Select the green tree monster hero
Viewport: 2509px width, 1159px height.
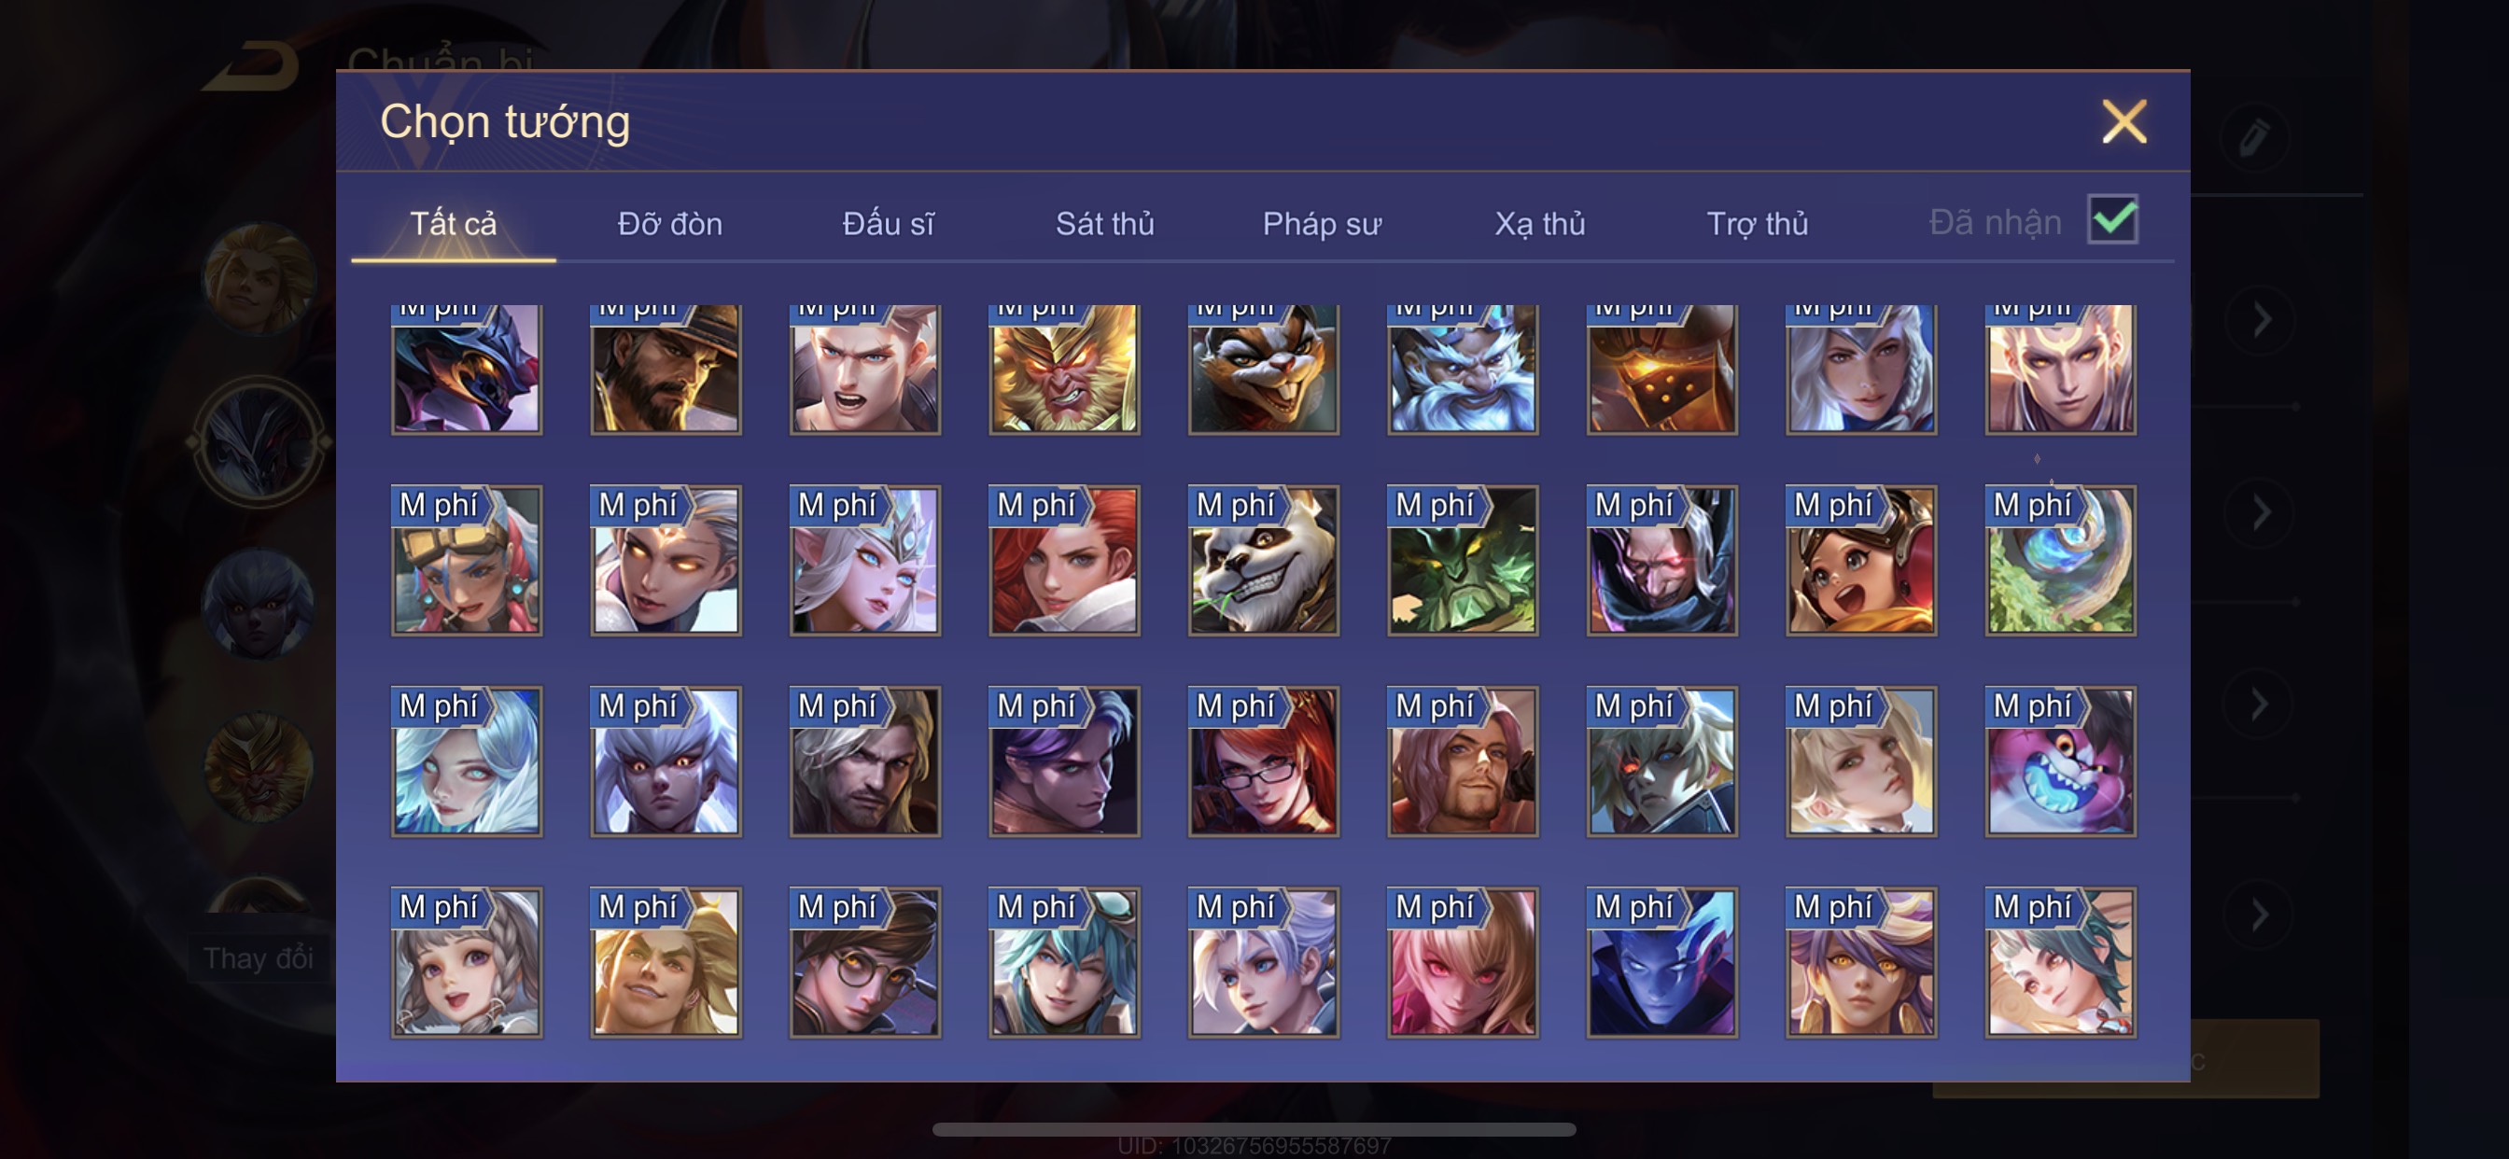(x=1462, y=560)
